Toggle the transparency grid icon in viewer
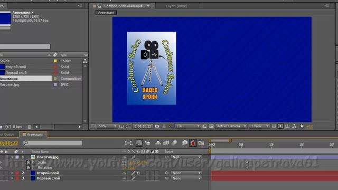The image size is (338, 190). (x=211, y=126)
